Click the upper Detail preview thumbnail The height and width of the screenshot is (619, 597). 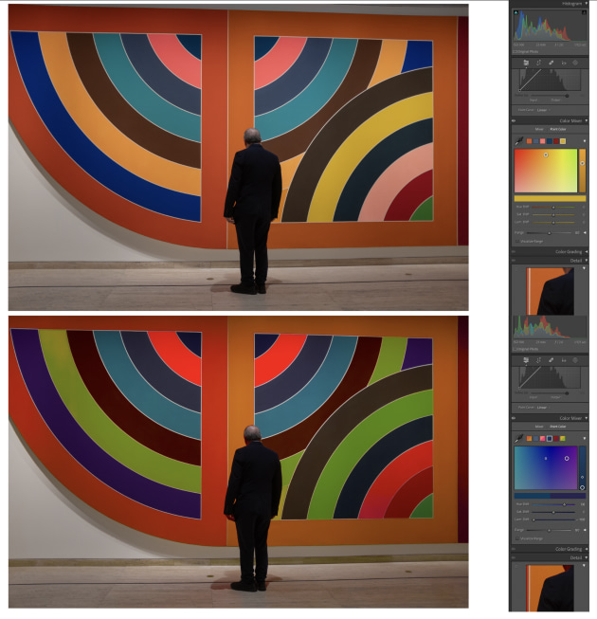click(550, 291)
